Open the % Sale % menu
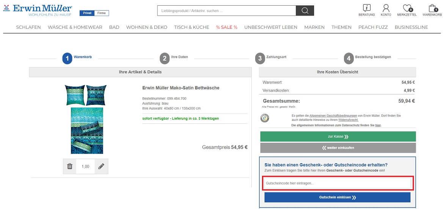Image resolution: width=446 pixels, height=209 pixels. [227, 27]
